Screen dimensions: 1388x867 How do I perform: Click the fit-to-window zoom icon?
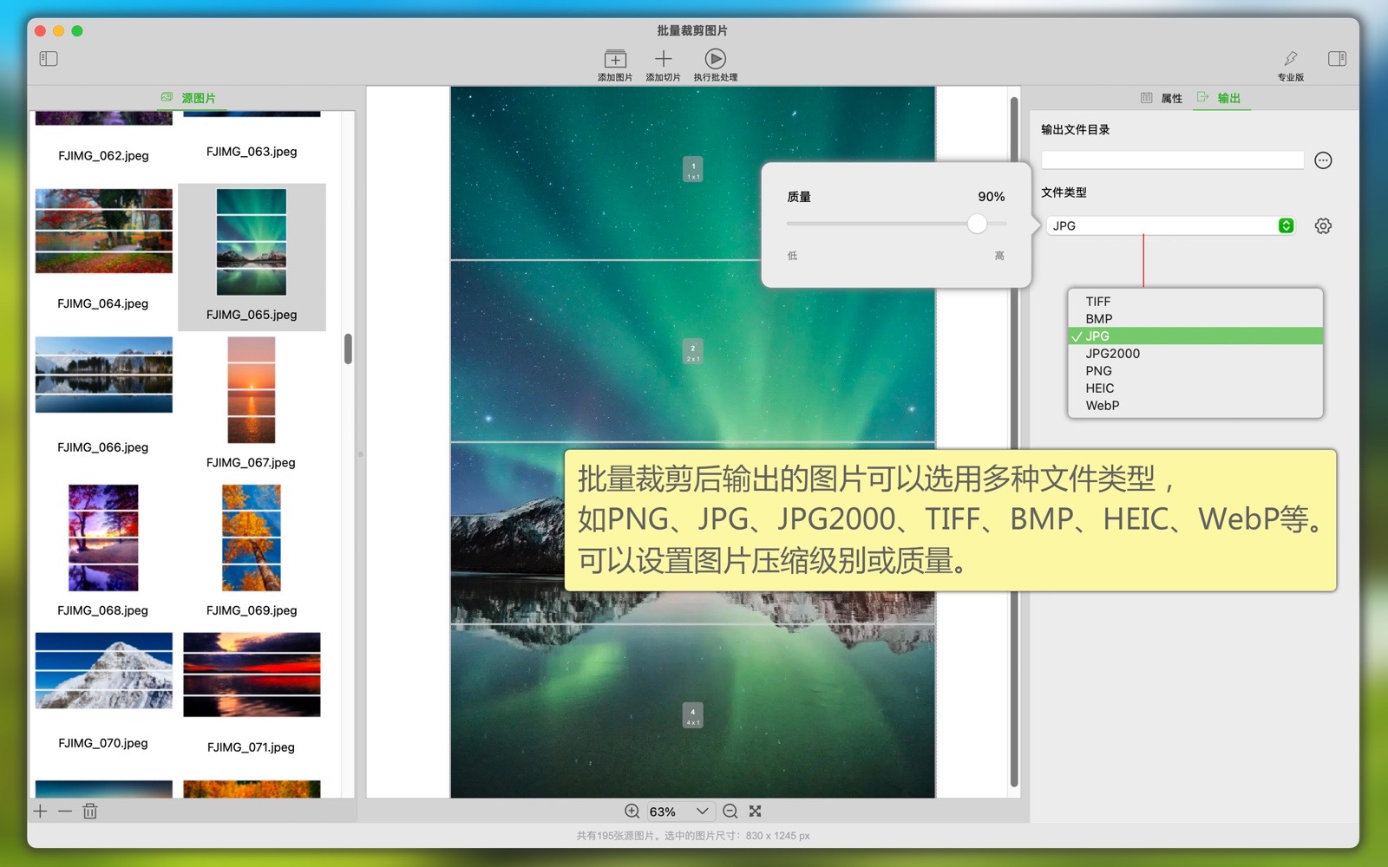(756, 812)
